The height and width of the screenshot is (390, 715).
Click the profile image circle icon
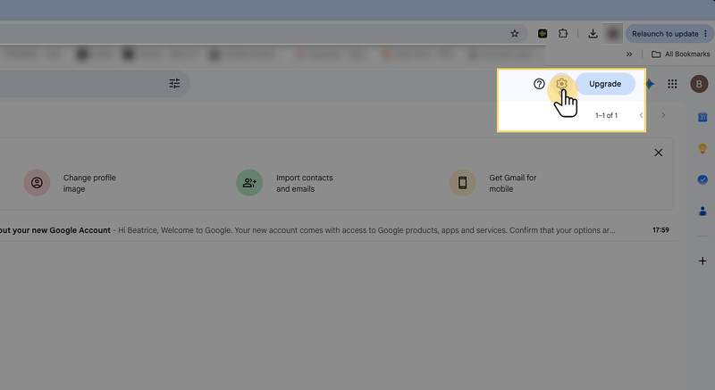(37, 183)
